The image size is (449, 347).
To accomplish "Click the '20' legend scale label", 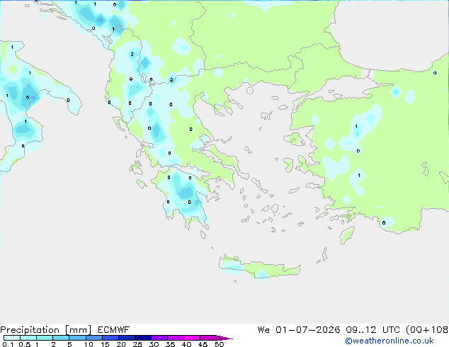I will pos(121,344).
